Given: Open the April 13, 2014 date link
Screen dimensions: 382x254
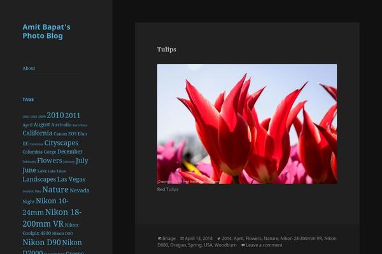Looking at the screenshot, I should (199, 239).
